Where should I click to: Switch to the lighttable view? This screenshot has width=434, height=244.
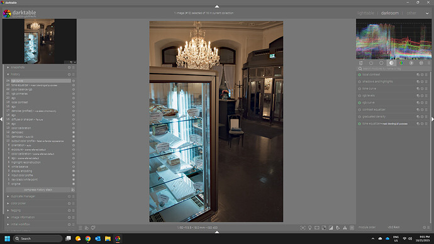pyautogui.click(x=365, y=13)
